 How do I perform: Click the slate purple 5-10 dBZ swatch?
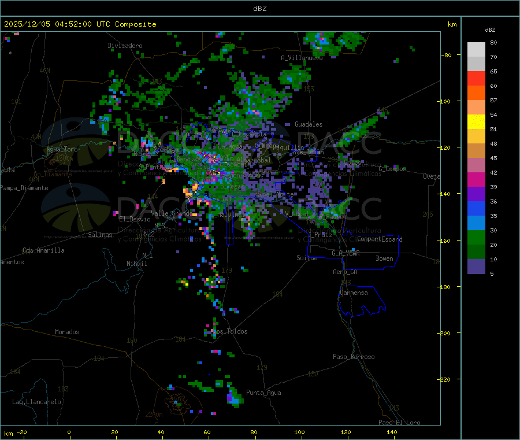[476, 267]
